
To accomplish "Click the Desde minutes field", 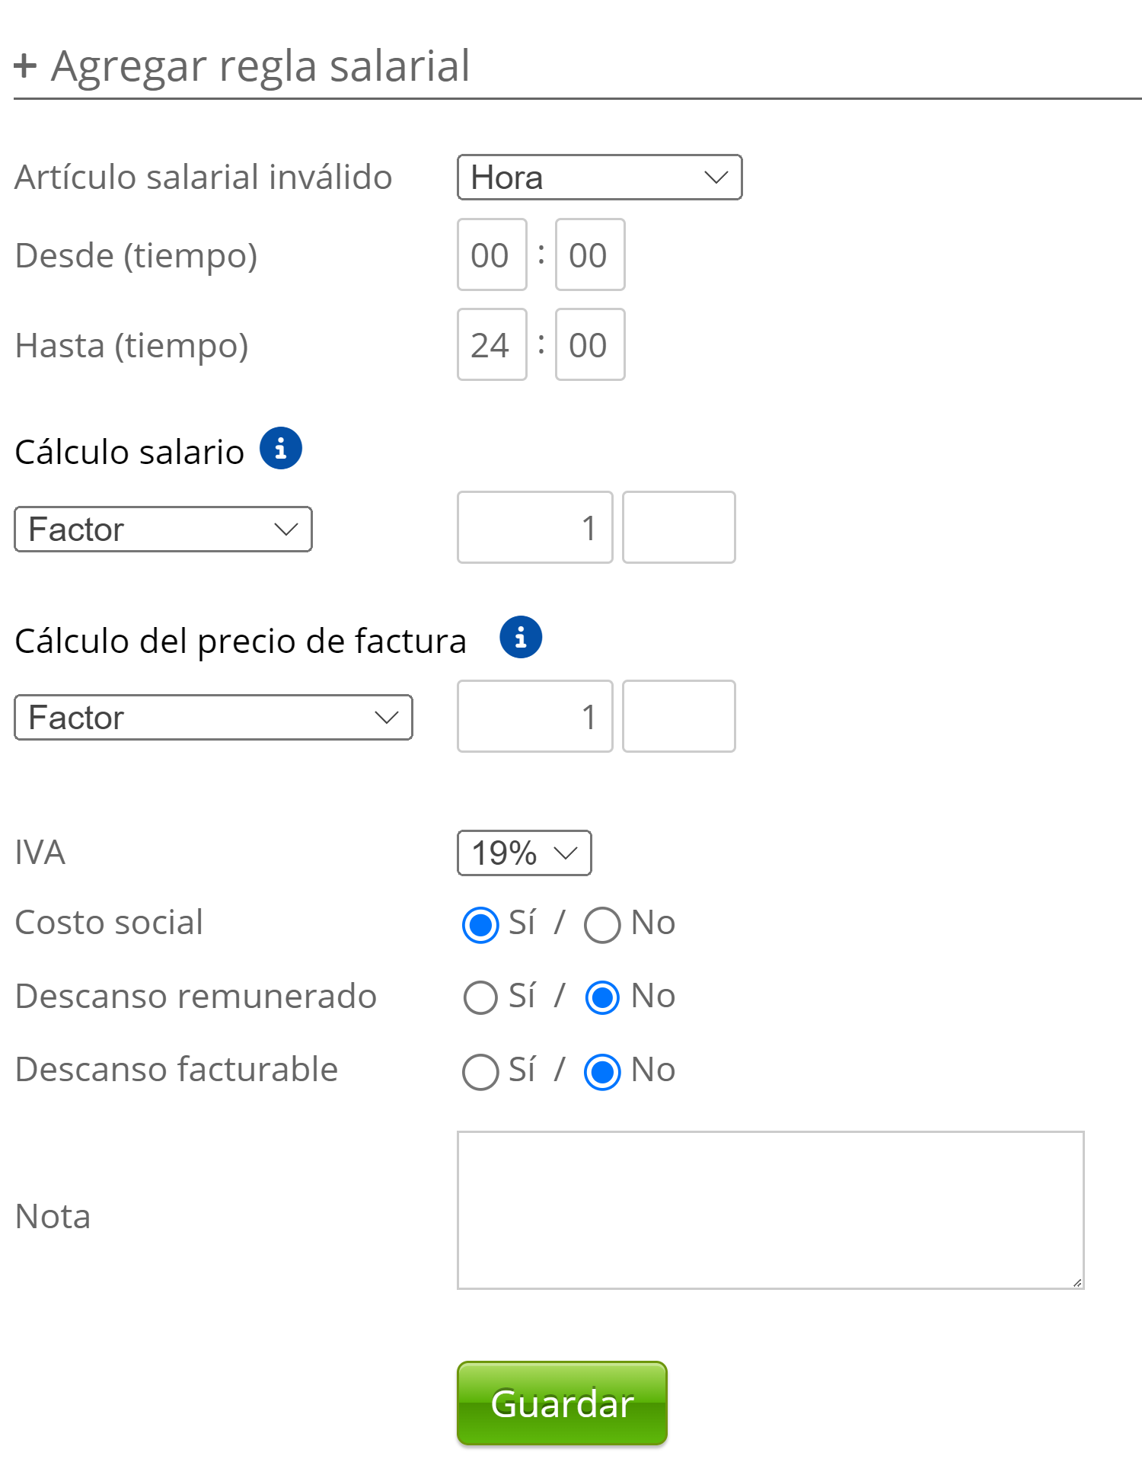I will coord(590,254).
